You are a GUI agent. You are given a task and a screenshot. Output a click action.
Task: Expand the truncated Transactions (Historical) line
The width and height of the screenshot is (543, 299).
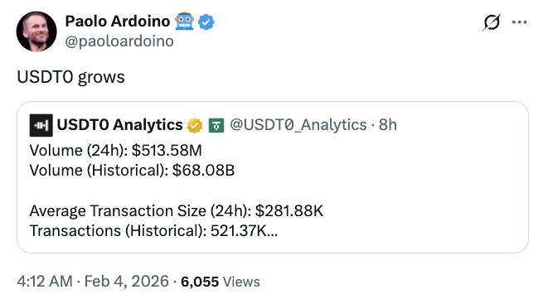[x=153, y=231]
